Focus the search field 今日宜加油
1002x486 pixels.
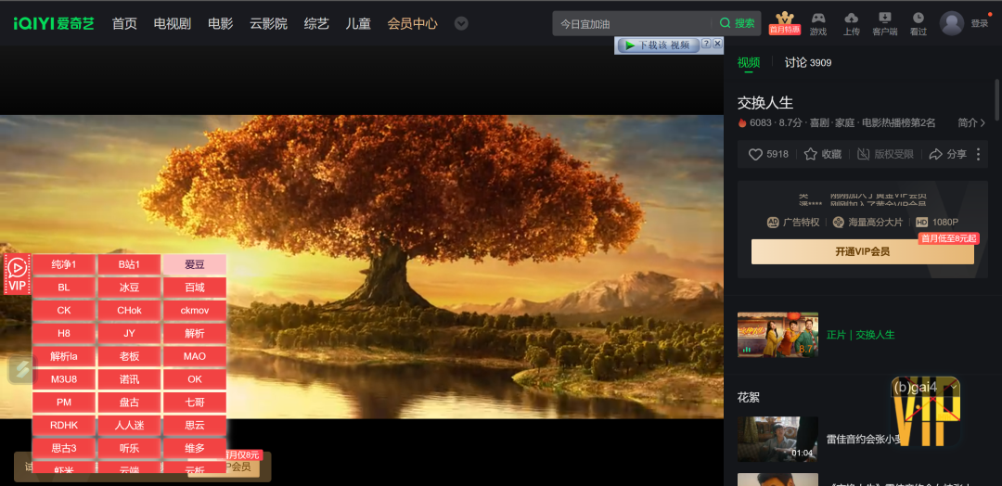tap(633, 23)
